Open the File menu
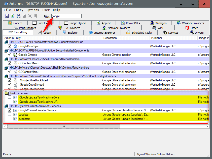The height and width of the screenshot is (159, 212). [x=7, y=10]
